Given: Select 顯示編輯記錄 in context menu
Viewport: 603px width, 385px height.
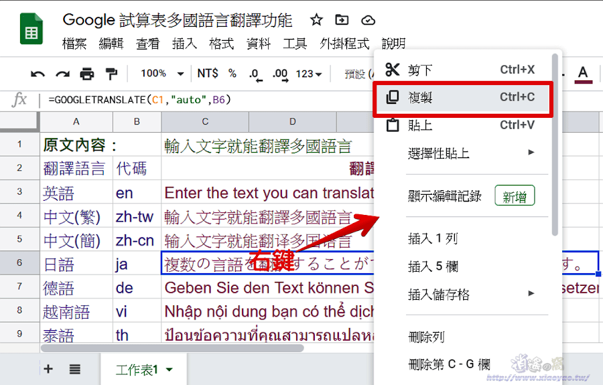Looking at the screenshot, I should point(445,196).
